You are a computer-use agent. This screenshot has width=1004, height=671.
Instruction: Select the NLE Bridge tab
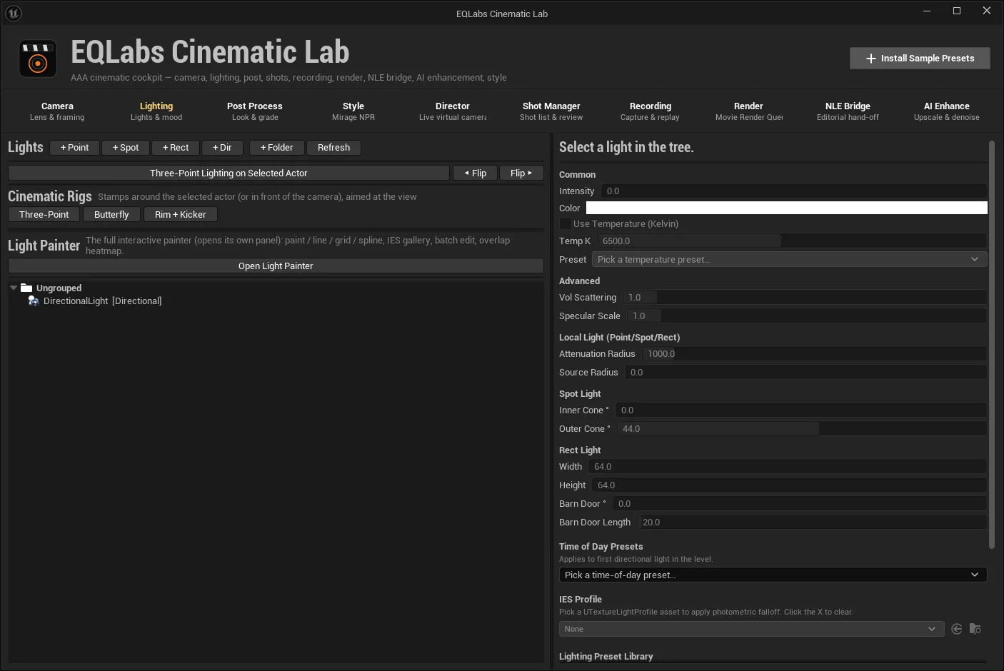pyautogui.click(x=848, y=111)
